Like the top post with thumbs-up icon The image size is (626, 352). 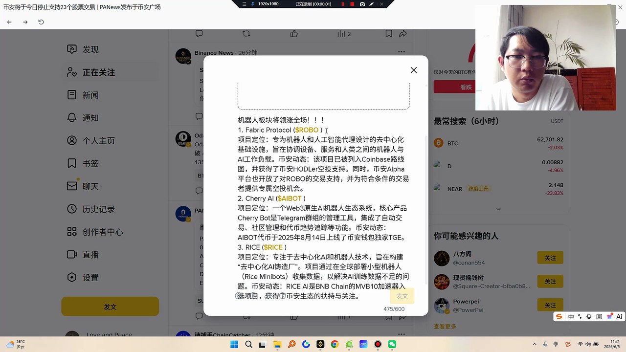(294, 34)
